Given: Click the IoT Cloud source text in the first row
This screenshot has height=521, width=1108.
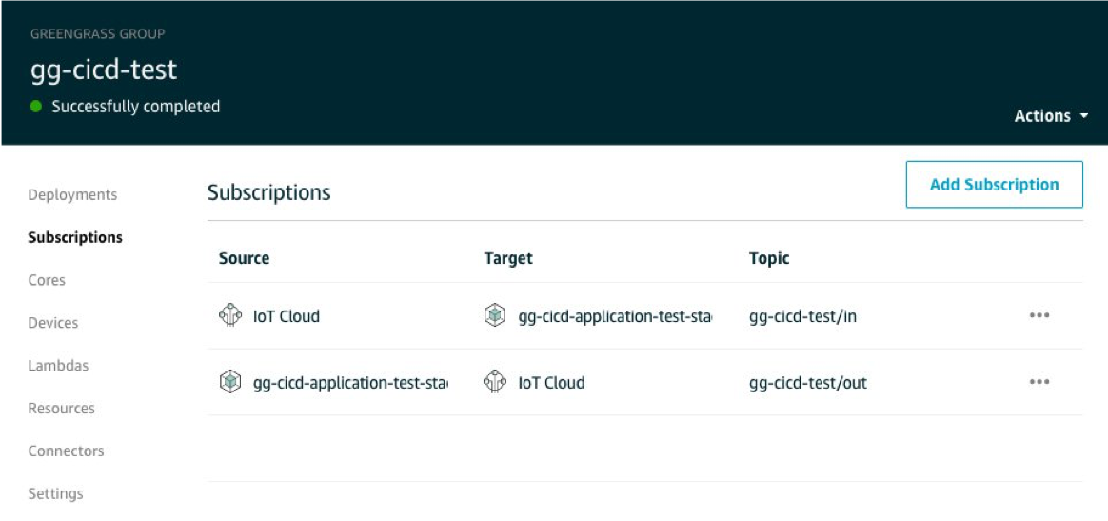Looking at the screenshot, I should 287,316.
